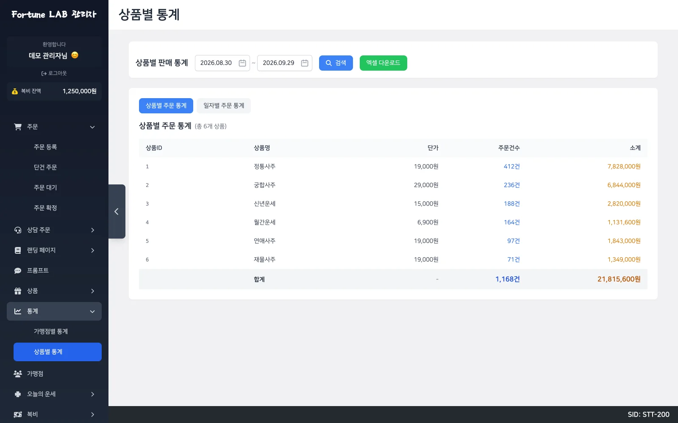Click the 412건 order count for 정통사주

(511, 167)
